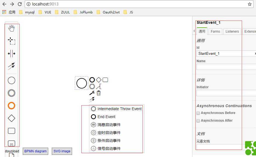Enable Asynchronous After checkbox
This screenshot has width=256, height=157.
198,121
